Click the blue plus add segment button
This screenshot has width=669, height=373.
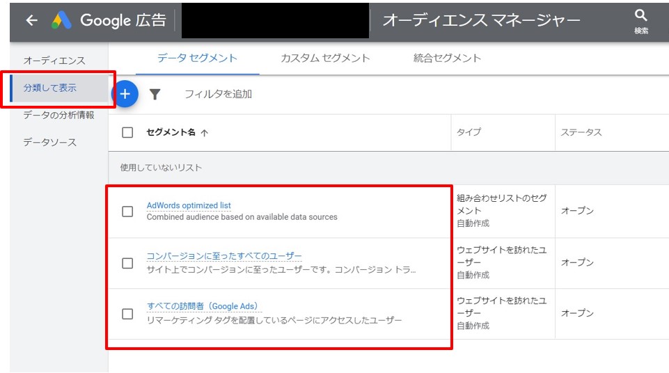click(125, 94)
